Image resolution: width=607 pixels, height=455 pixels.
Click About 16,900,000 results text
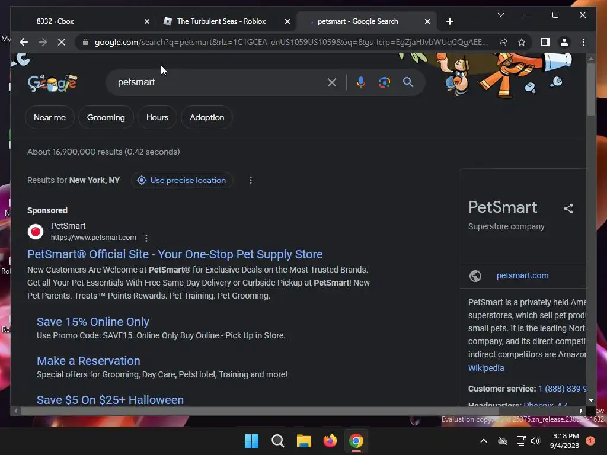(103, 152)
